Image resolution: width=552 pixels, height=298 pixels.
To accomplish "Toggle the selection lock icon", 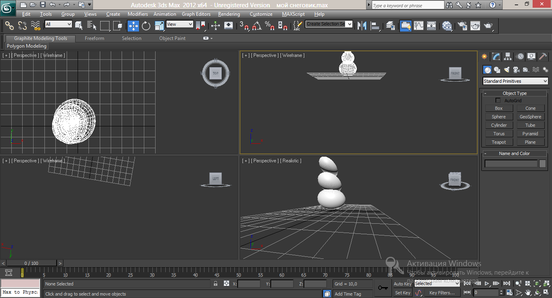I will click(216, 284).
